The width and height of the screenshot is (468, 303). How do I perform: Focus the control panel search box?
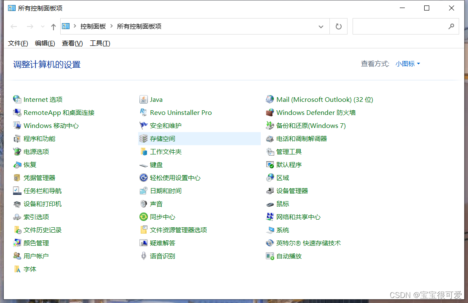[406, 26]
